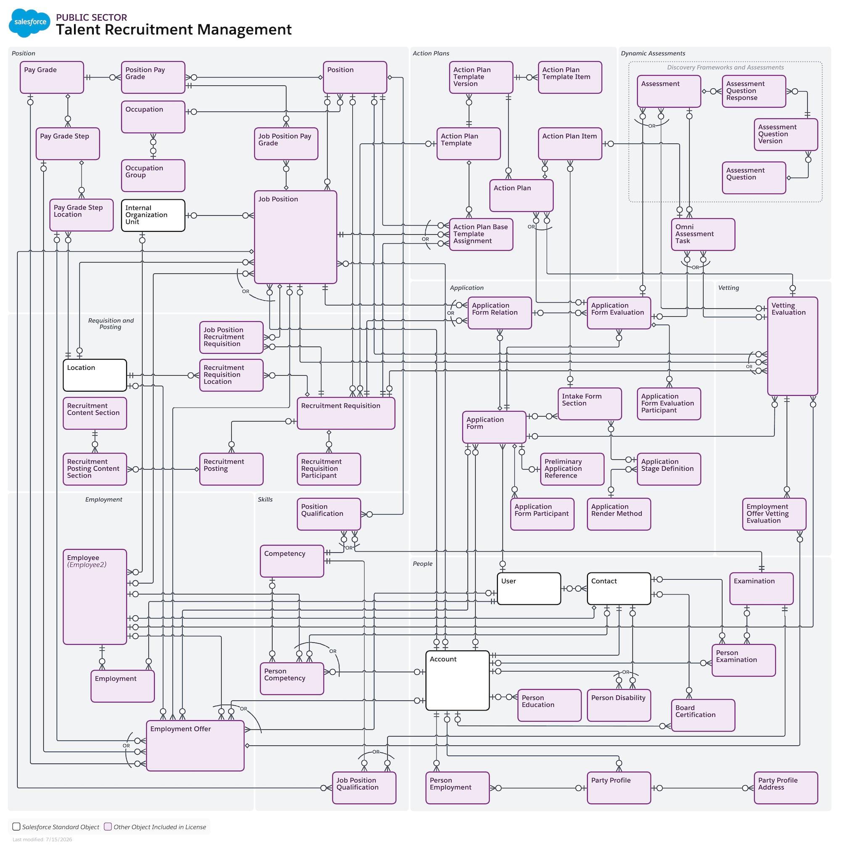The width and height of the screenshot is (841, 851).
Task: Click the Application Render Method box
Action: (619, 514)
